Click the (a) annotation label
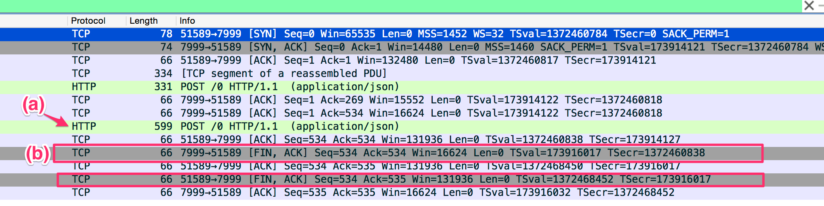824x206 pixels. [34, 105]
